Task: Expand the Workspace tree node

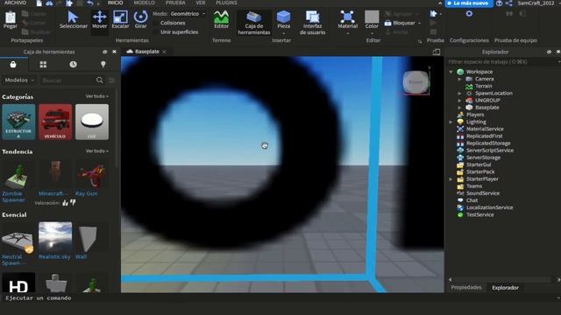Action: 451,72
